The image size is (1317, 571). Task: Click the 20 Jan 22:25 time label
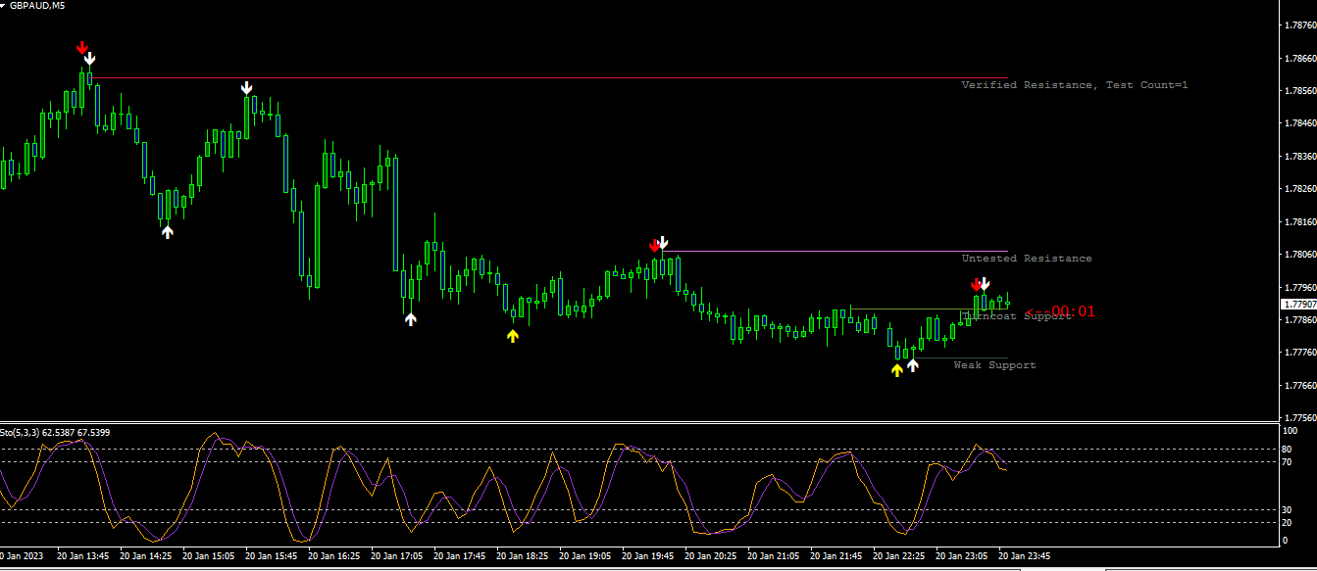point(898,555)
